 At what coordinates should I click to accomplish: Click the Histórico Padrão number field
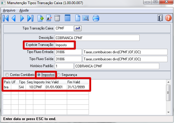pyautogui.click(x=64, y=66)
